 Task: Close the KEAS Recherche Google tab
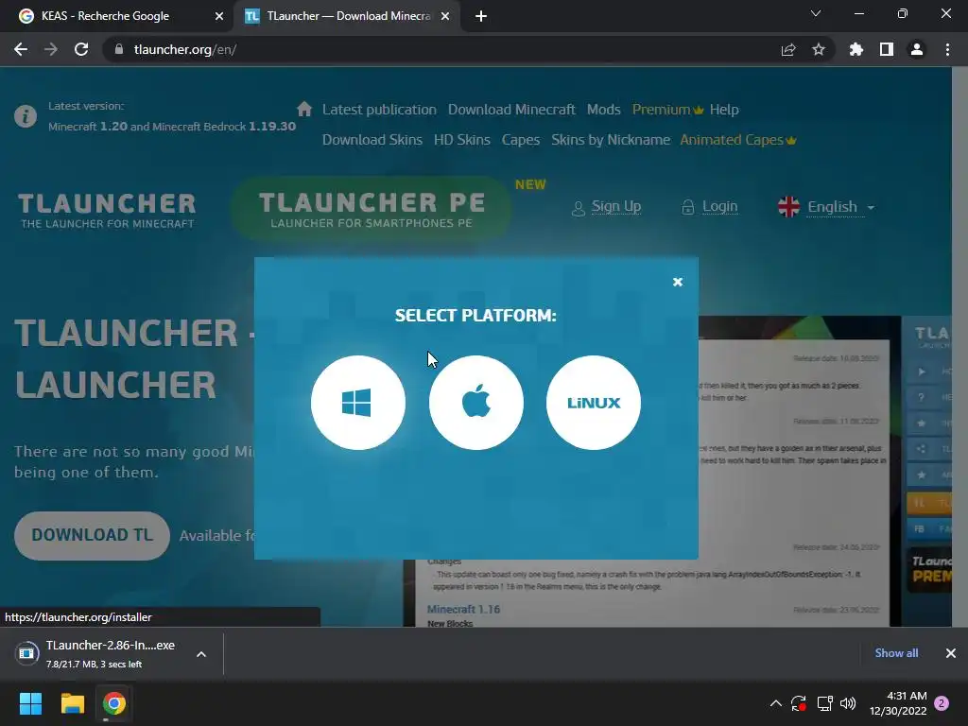[219, 16]
